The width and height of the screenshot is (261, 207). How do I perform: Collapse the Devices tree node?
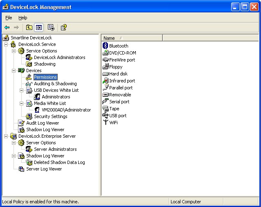[x=14, y=71]
